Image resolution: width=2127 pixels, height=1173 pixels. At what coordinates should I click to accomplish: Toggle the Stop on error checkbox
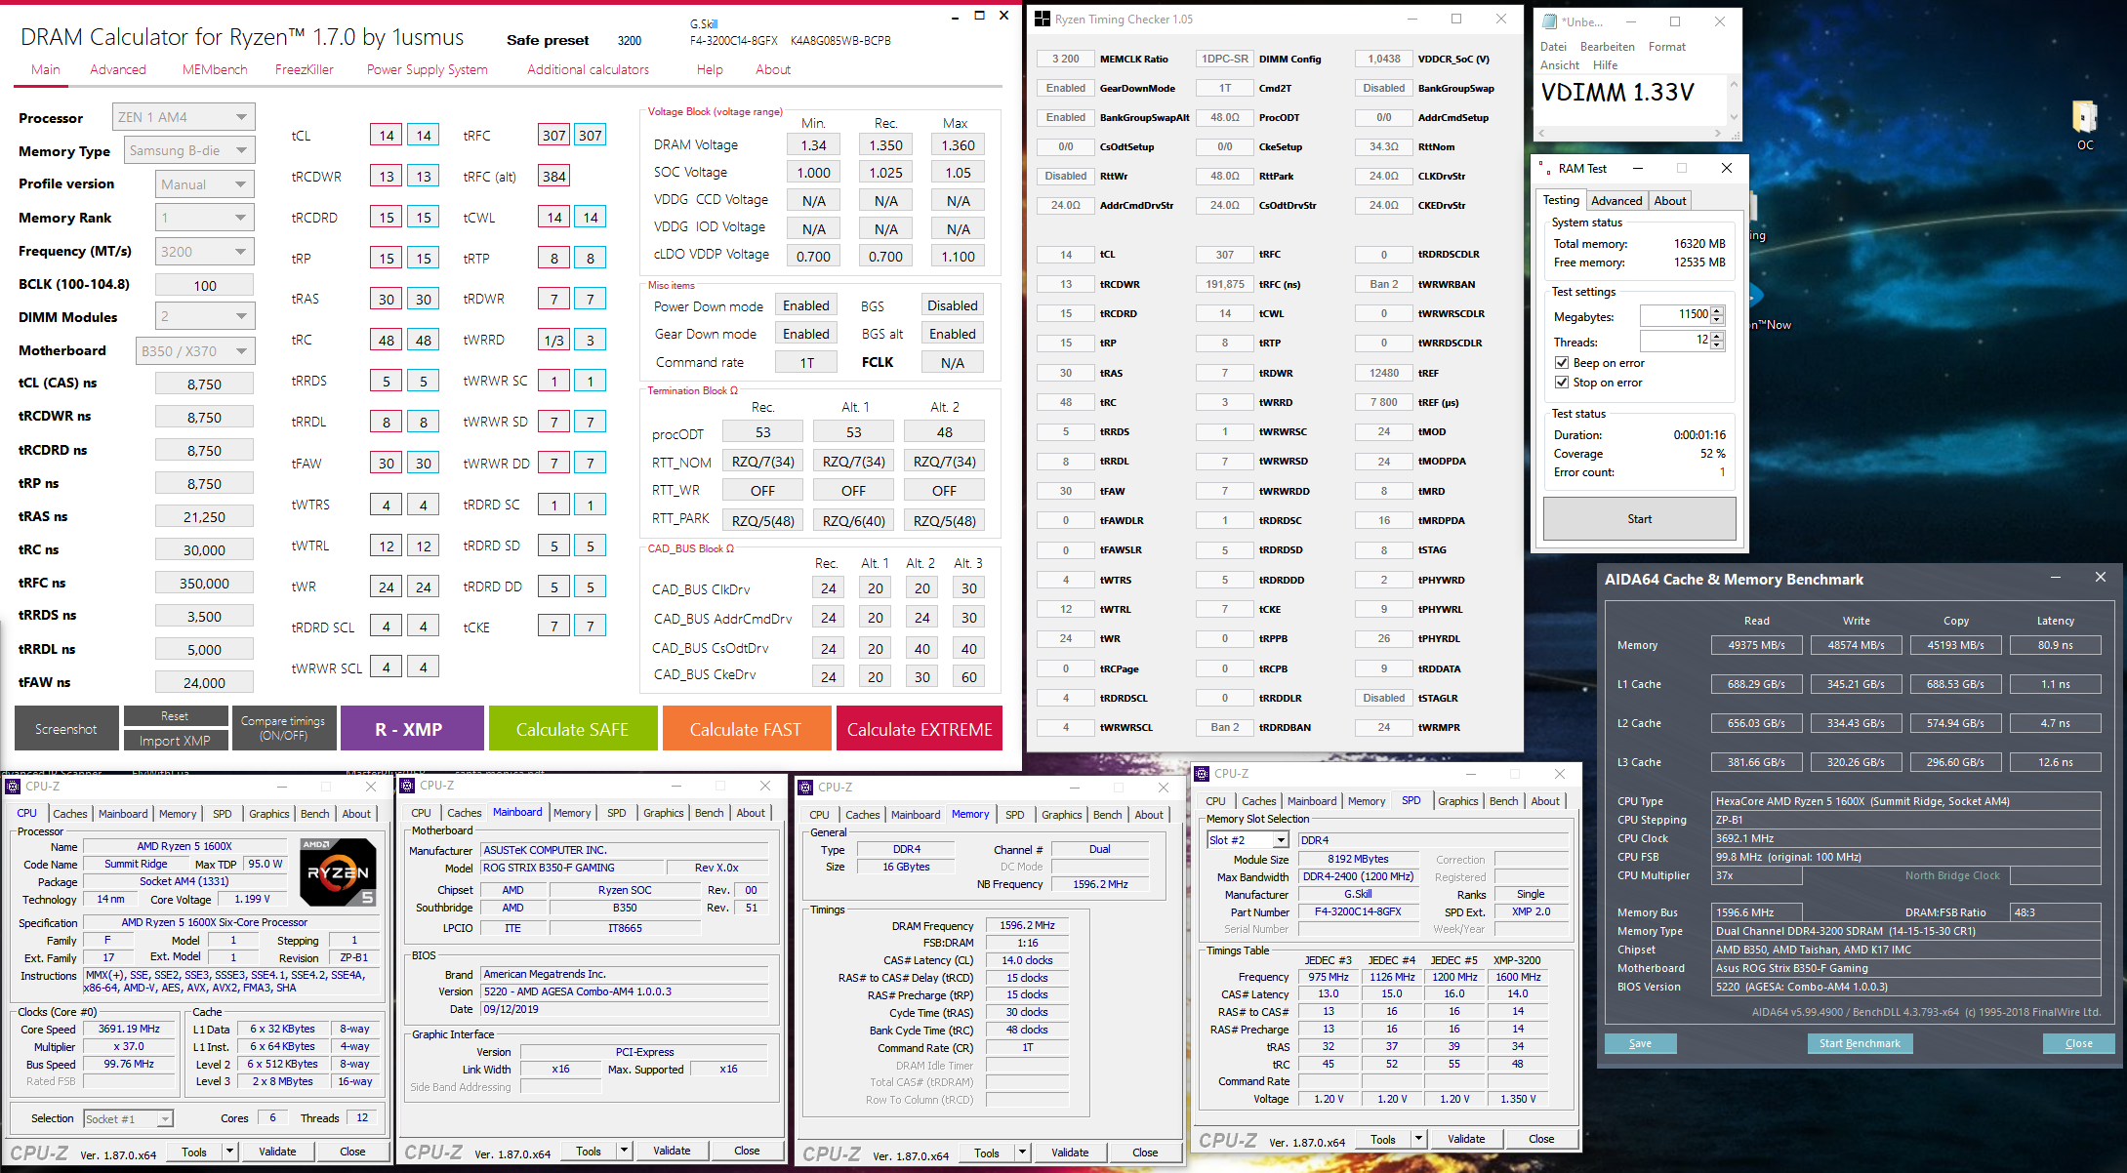tap(1562, 382)
